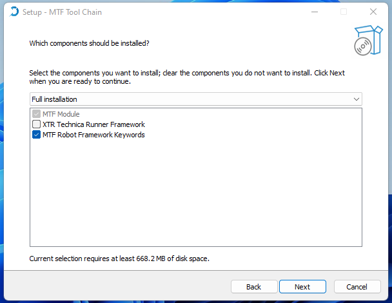
Task: Click the greyed-out MTF Module checkbox
Action: (x=37, y=114)
